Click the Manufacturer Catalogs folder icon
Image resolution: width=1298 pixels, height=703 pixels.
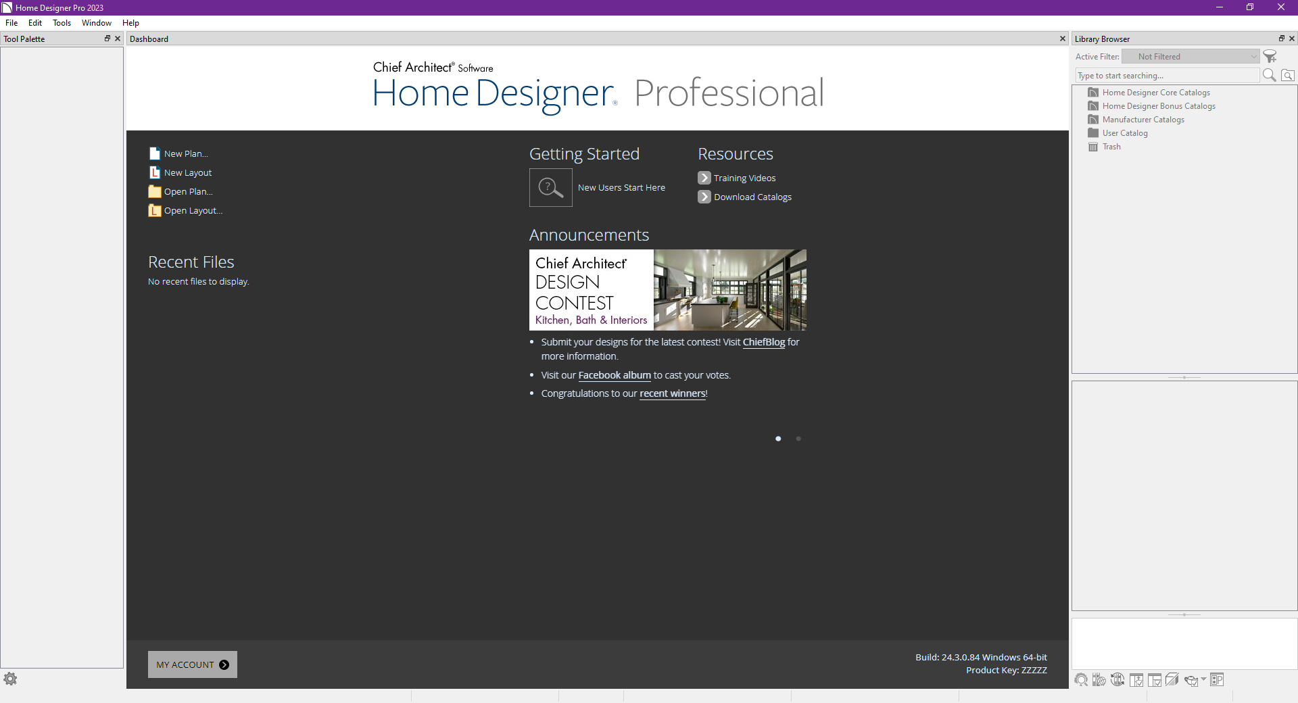(1093, 120)
